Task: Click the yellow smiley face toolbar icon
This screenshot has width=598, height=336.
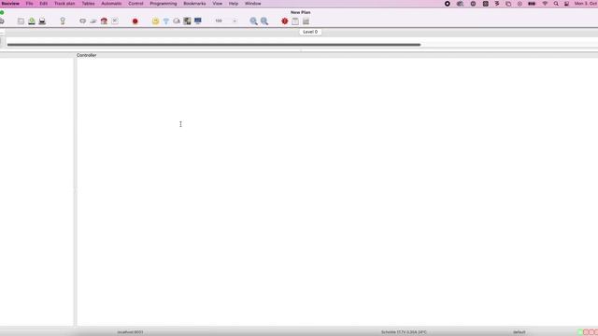Action: [155, 21]
